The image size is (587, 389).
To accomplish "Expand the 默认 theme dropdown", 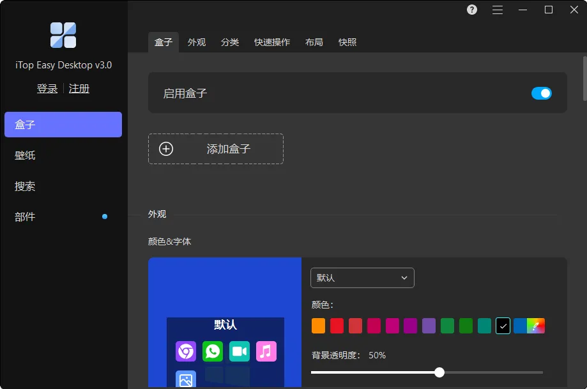I will (x=362, y=278).
